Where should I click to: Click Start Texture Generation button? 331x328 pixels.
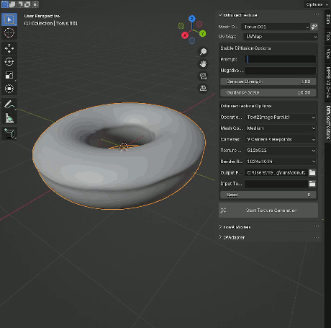click(268, 210)
